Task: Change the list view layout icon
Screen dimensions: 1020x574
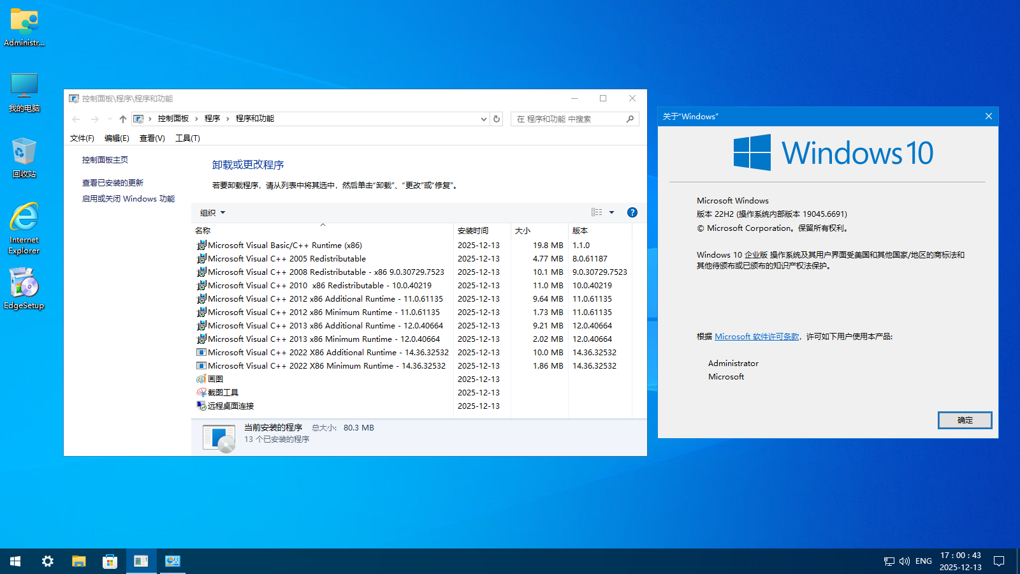Action: [x=597, y=212]
